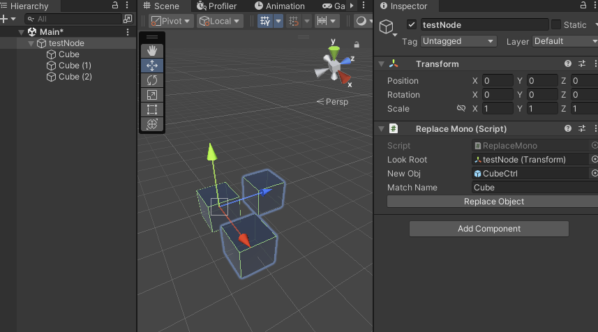This screenshot has width=598, height=332.
Task: Open grid snapping dropdown arrow
Action: [x=306, y=21]
